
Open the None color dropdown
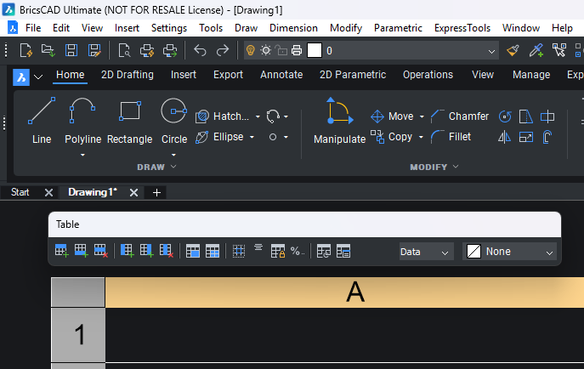click(x=509, y=252)
